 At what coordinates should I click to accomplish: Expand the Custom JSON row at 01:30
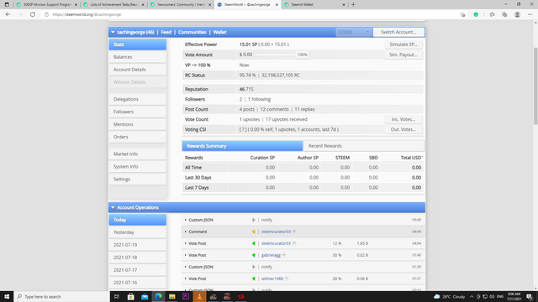coord(186,267)
